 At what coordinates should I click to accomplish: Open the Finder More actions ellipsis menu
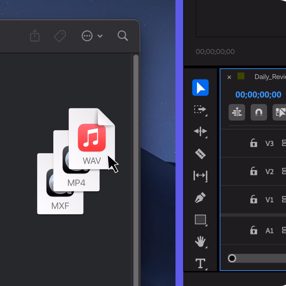click(87, 36)
